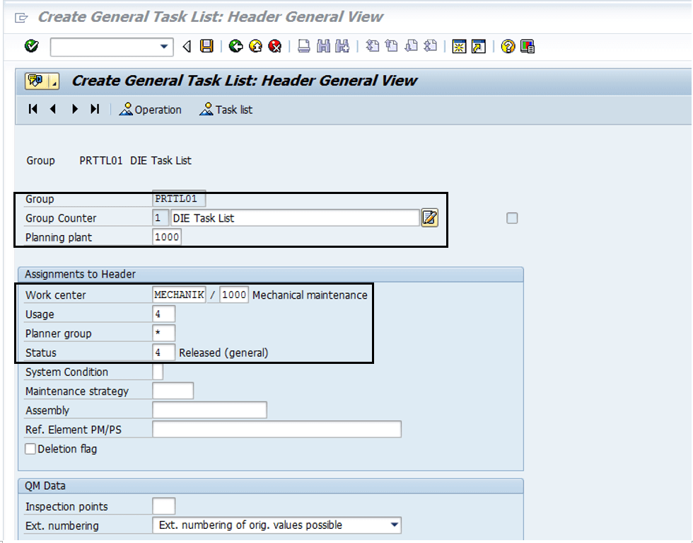The width and height of the screenshot is (693, 543).
Task: Click the Last Page icon
Action: pyautogui.click(x=431, y=46)
